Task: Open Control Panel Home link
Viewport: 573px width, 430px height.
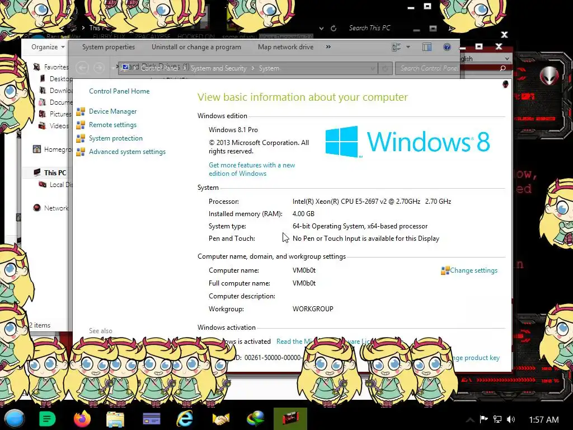Action: [119, 91]
